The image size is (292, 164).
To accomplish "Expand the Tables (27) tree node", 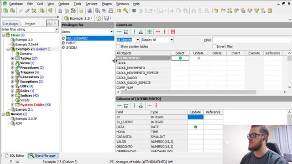I will tap(13, 58).
